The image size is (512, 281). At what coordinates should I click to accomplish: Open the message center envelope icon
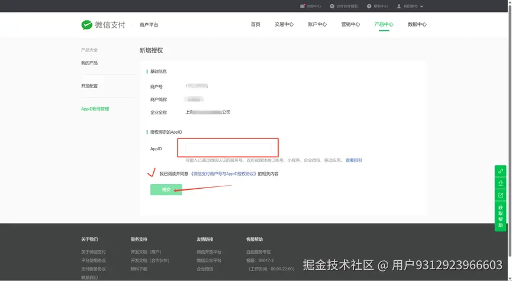302,6
